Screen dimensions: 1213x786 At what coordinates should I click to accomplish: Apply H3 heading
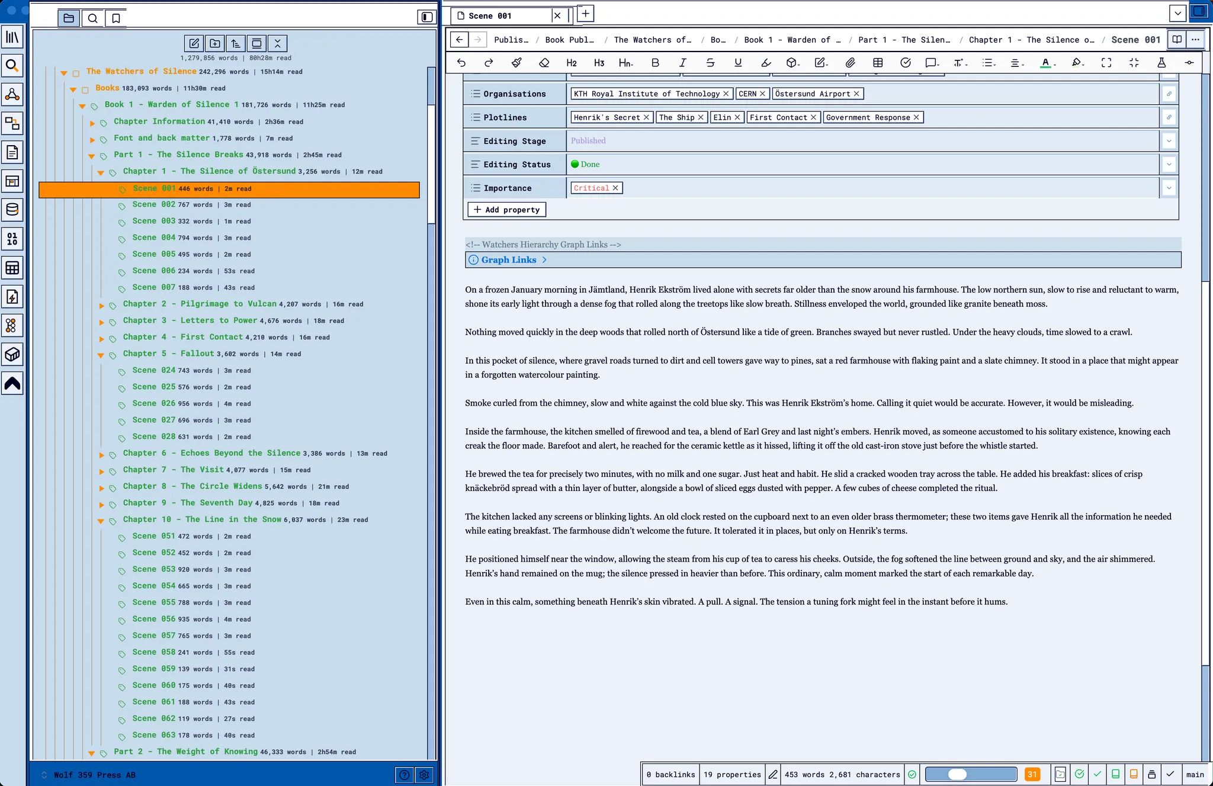(599, 63)
